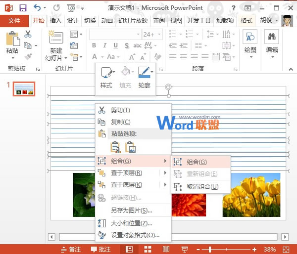297x254 pixels.
Task: Fit slide to current window icon
Action: point(286,250)
